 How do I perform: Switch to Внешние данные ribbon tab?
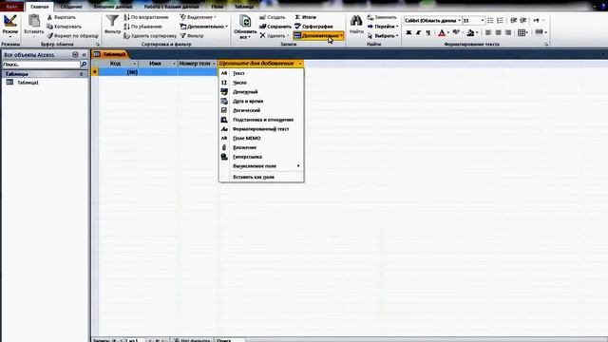click(x=113, y=7)
